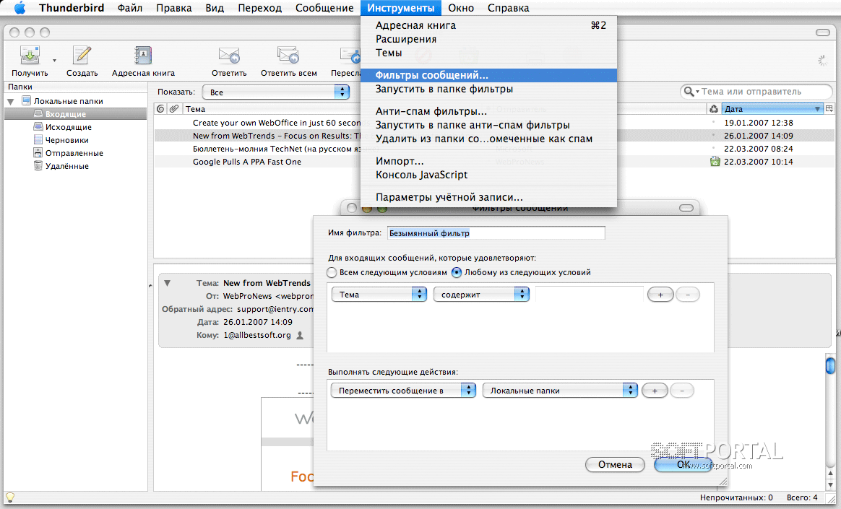This screenshot has height=509, width=841.
Task: Open the Окно menu
Action: pyautogui.click(x=461, y=8)
